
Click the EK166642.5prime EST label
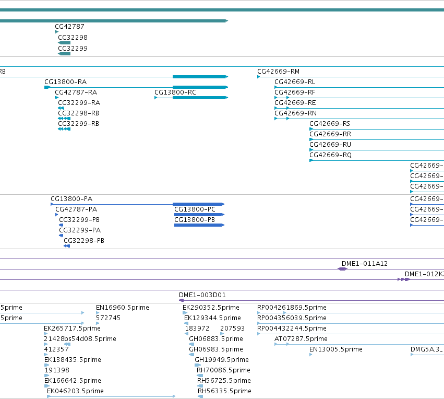coord(73,381)
